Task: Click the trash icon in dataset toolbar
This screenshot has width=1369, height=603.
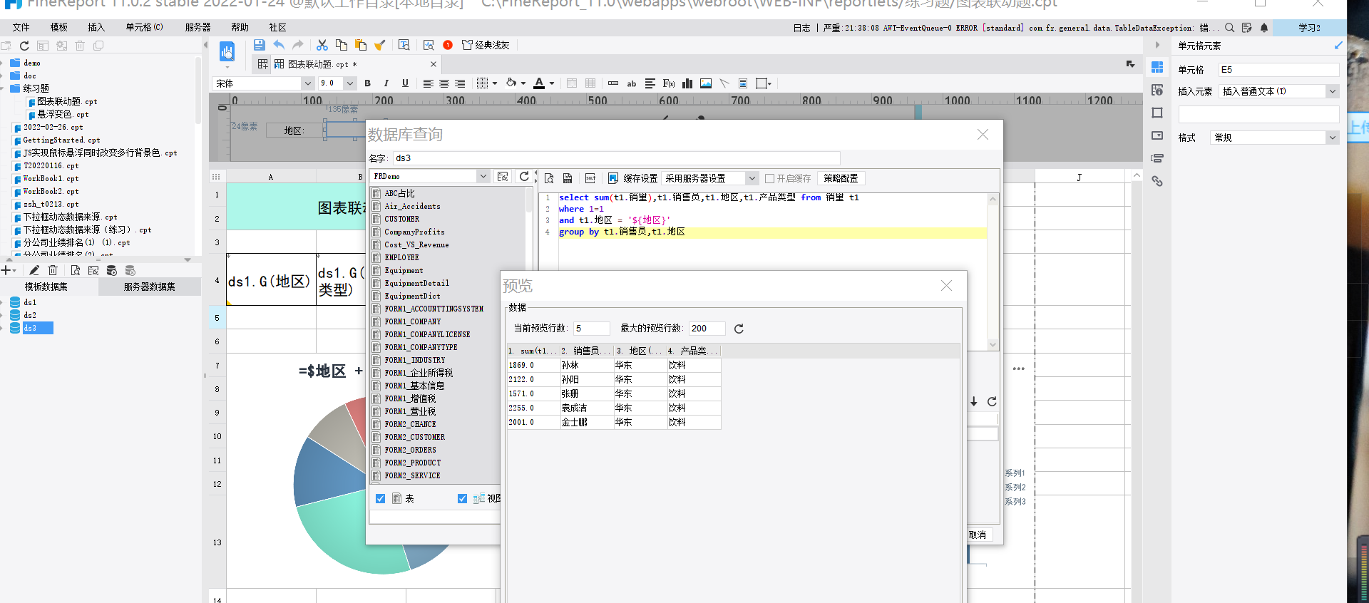Action: (53, 270)
